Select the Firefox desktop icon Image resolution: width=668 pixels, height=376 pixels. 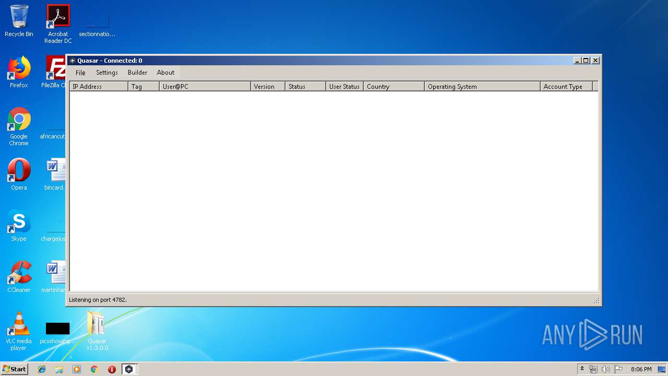coord(19,72)
